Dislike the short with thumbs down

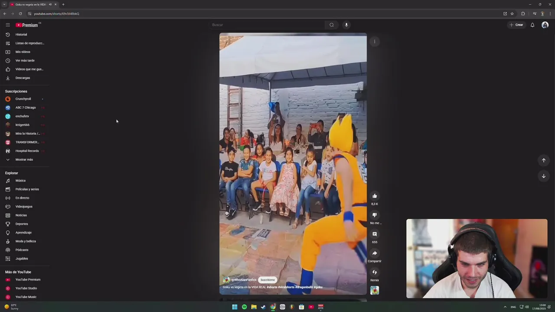(x=375, y=215)
